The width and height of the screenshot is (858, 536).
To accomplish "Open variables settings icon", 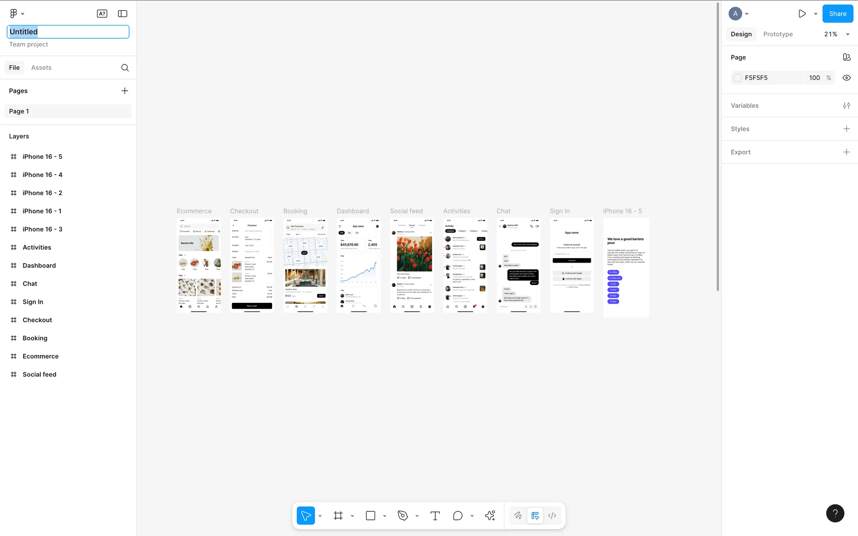I will point(846,106).
